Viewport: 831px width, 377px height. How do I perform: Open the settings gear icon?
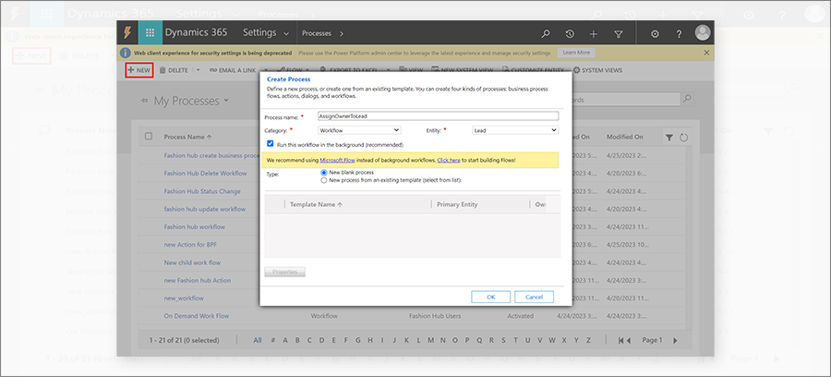(x=655, y=33)
